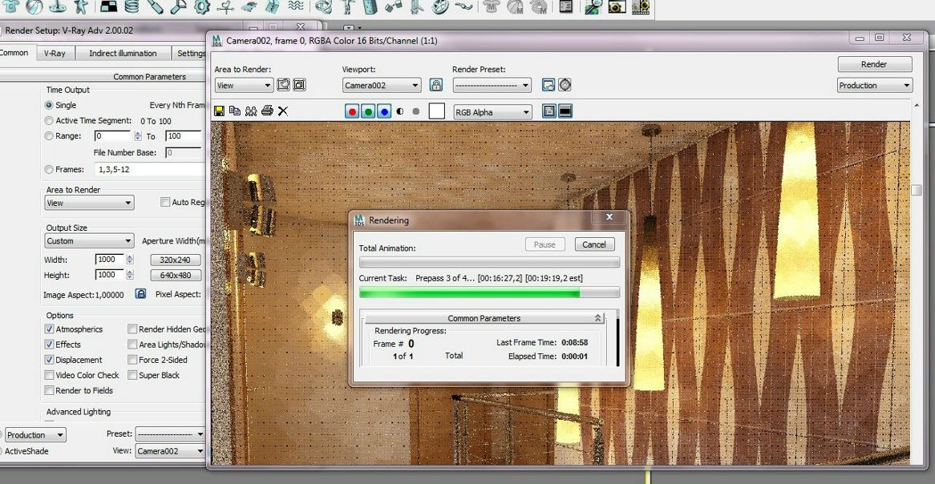Image resolution: width=935 pixels, height=484 pixels.
Task: Open render setup icon beside Render Preset
Action: coord(548,85)
